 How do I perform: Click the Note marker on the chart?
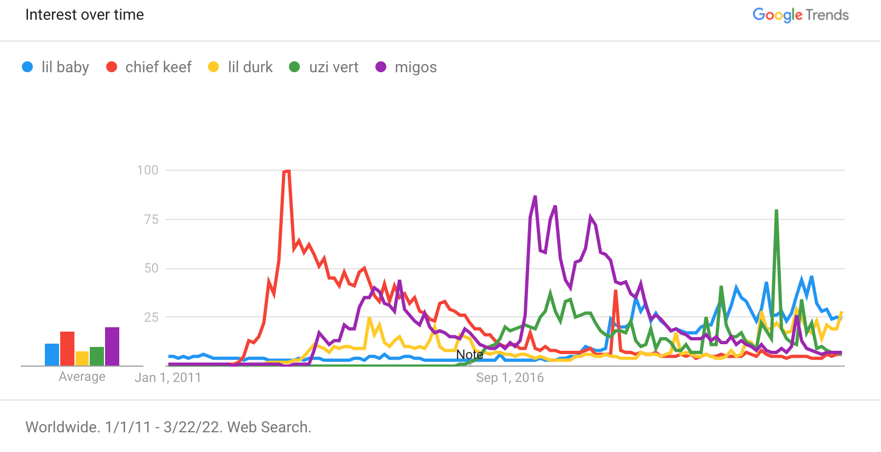[x=470, y=355]
